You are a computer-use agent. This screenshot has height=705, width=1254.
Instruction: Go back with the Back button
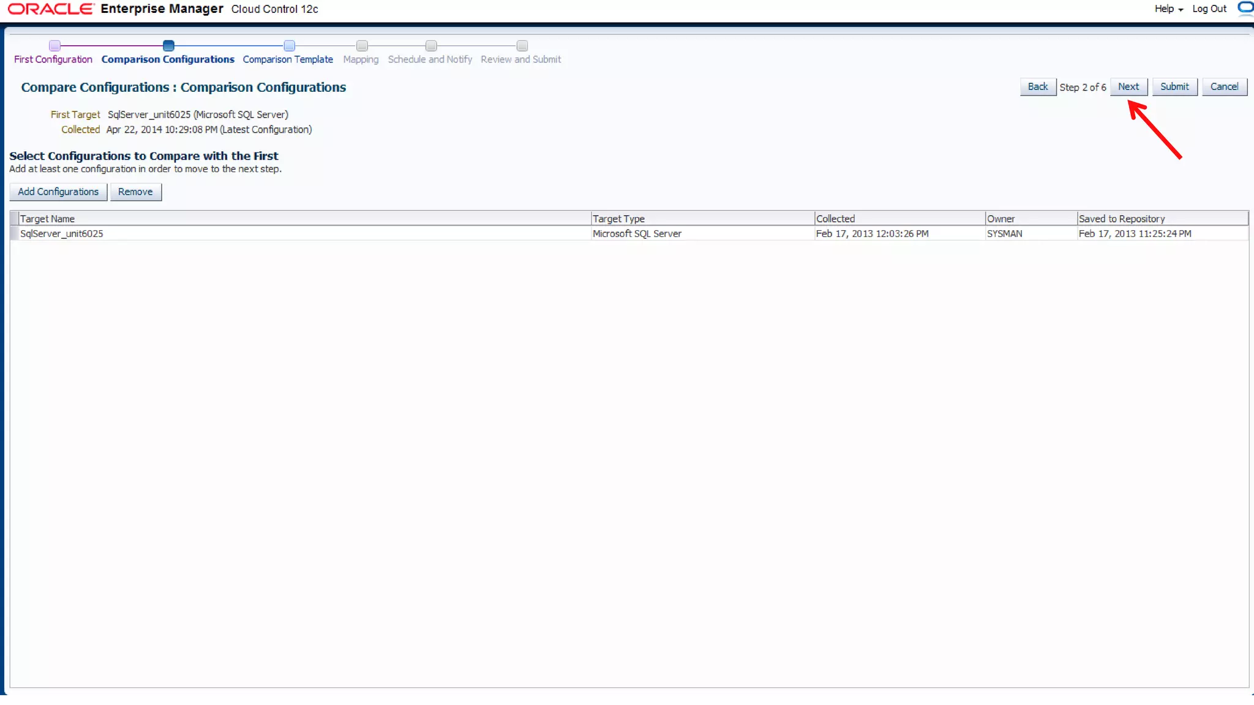click(1038, 87)
